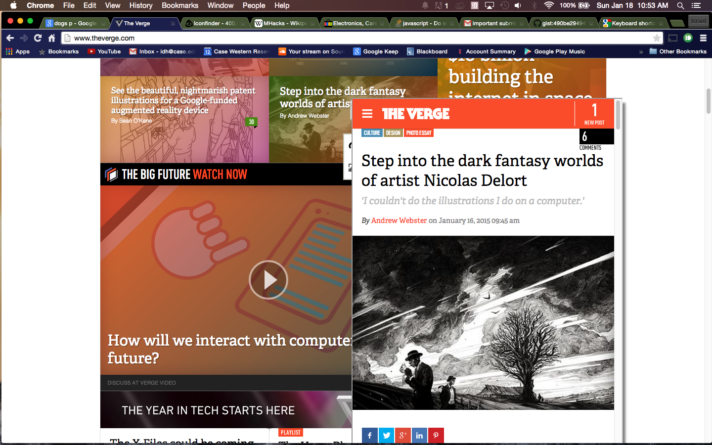
Task: View the 1 New Post notification
Action: coord(594,114)
